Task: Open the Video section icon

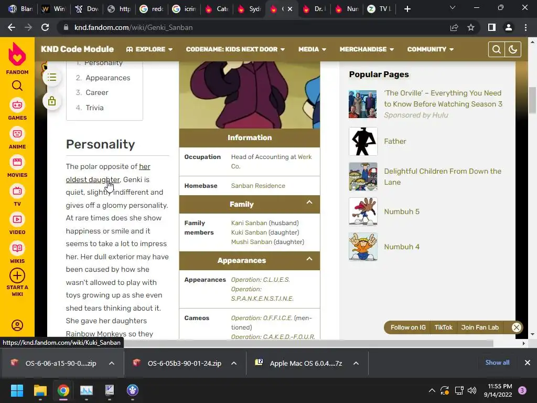Action: 17,219
